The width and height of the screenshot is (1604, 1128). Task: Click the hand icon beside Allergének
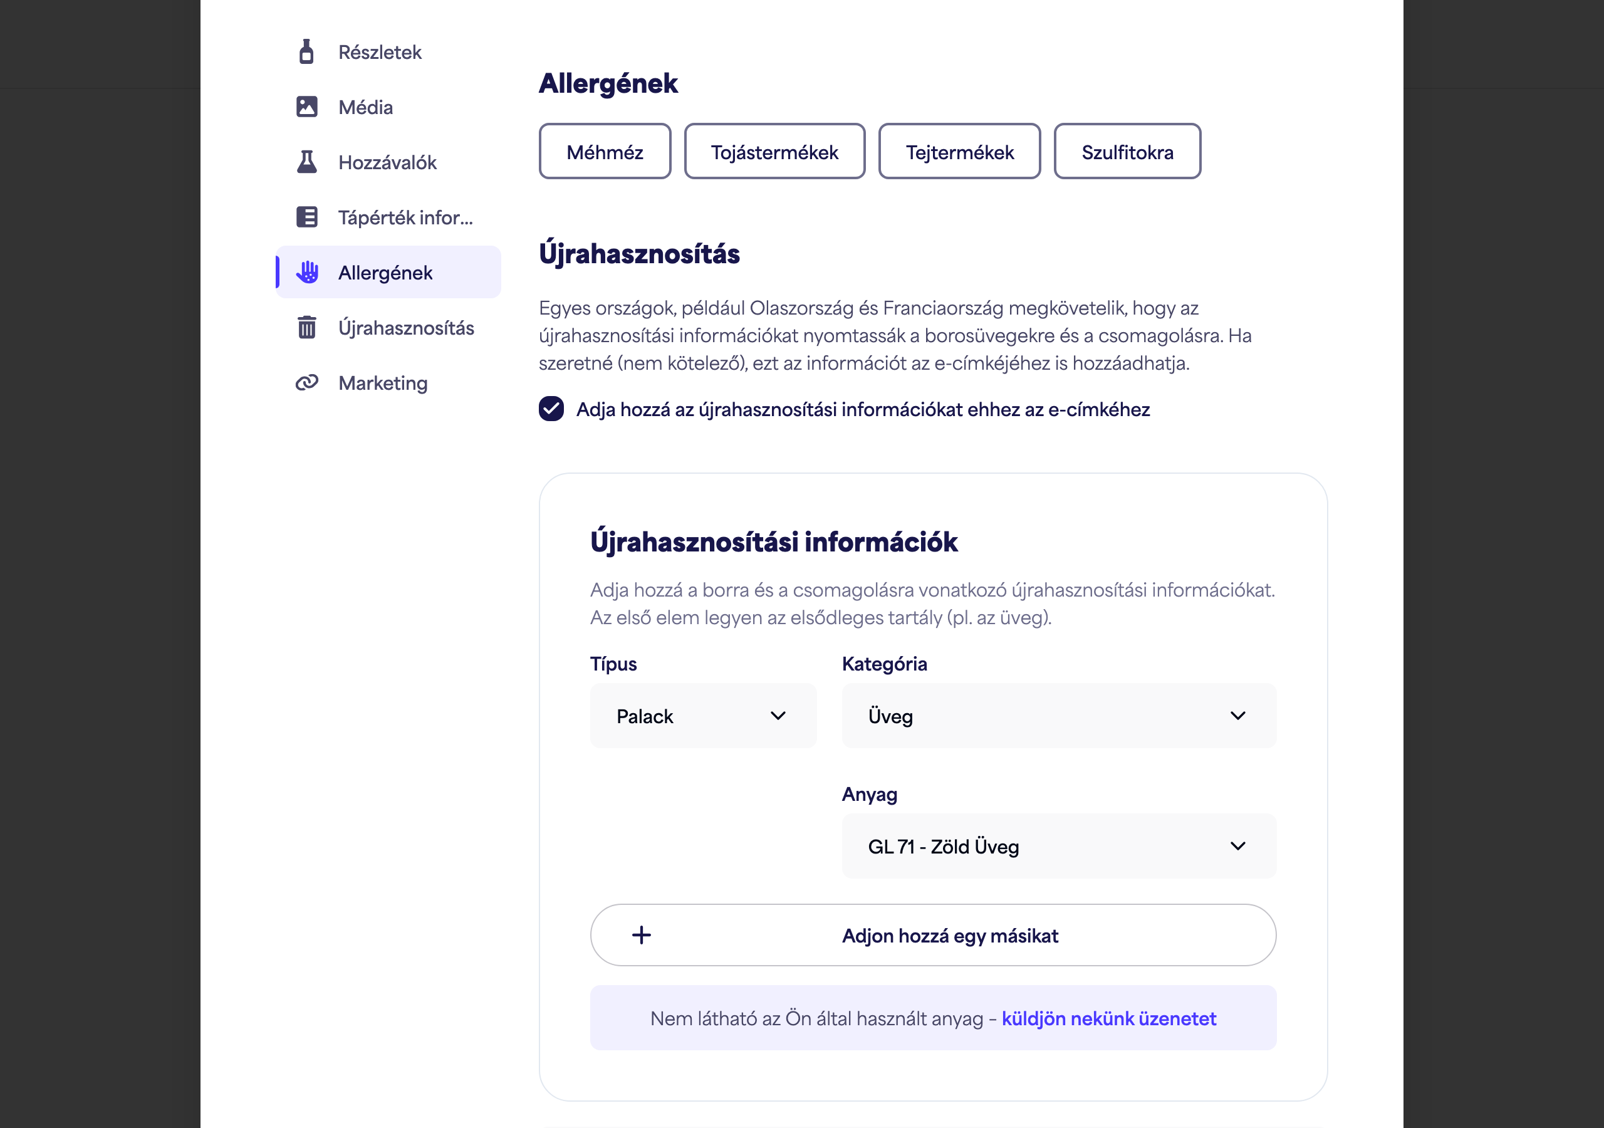click(308, 272)
